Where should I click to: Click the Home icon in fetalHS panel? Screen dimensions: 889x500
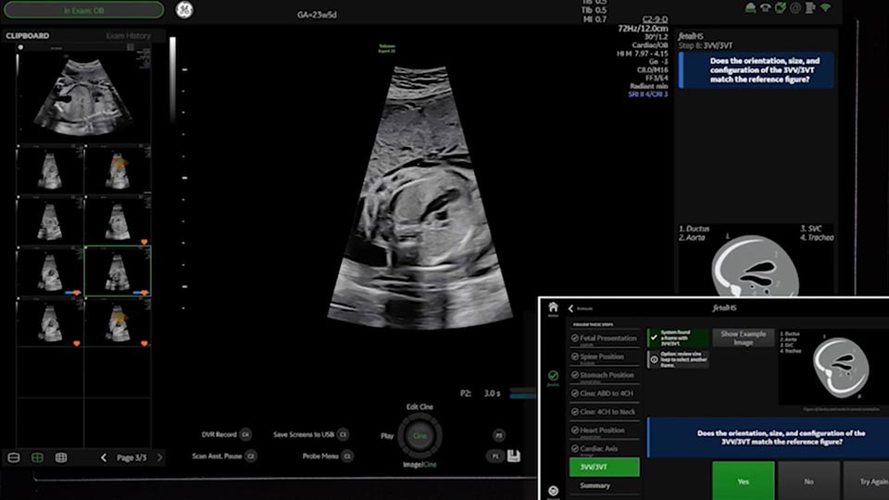(553, 308)
